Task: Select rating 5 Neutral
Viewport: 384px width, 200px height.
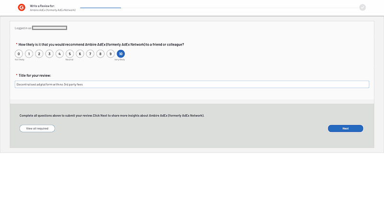Action: [x=70, y=54]
